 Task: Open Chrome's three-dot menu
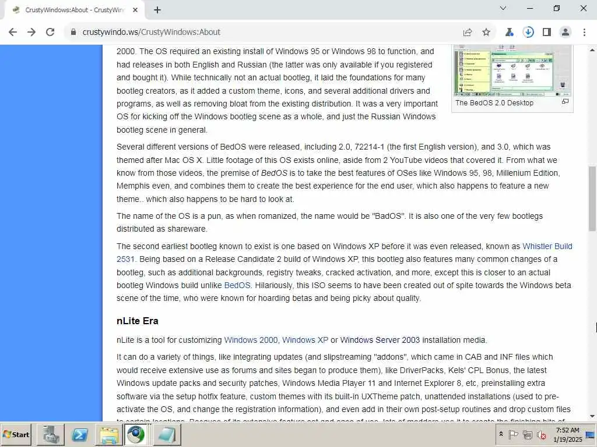point(584,33)
